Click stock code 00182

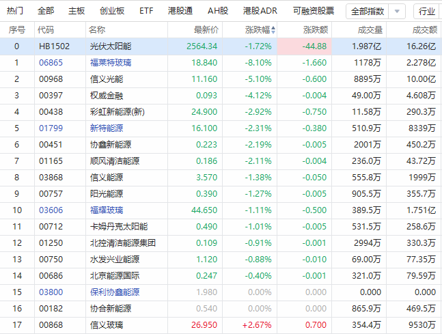51,309
